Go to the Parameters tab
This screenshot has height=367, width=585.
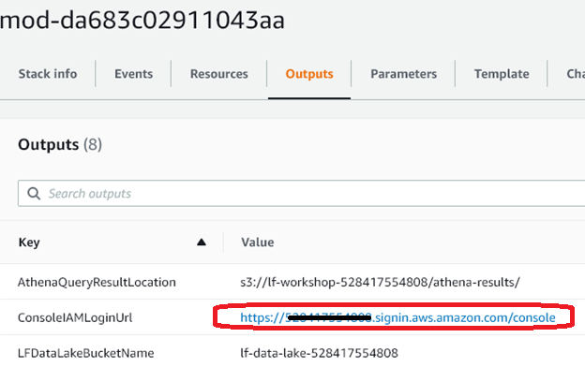tap(403, 74)
